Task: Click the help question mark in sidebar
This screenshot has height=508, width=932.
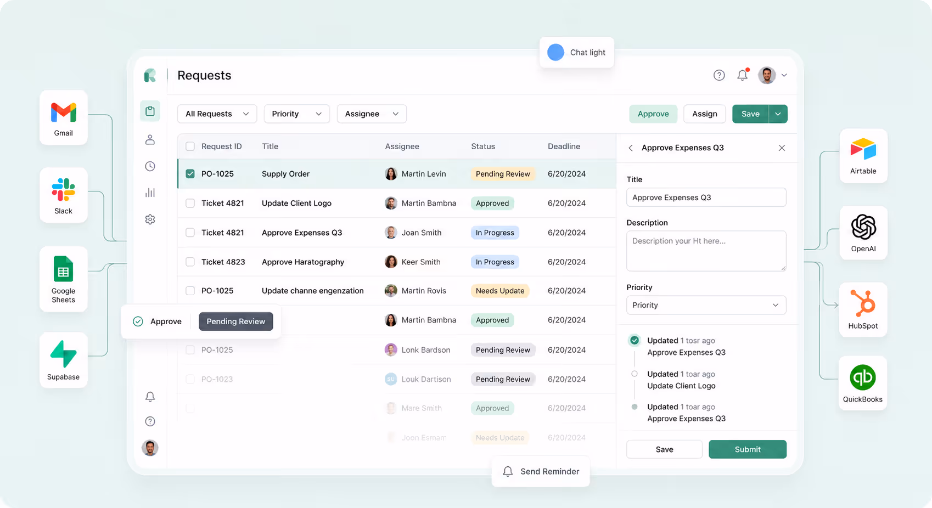Action: click(150, 421)
